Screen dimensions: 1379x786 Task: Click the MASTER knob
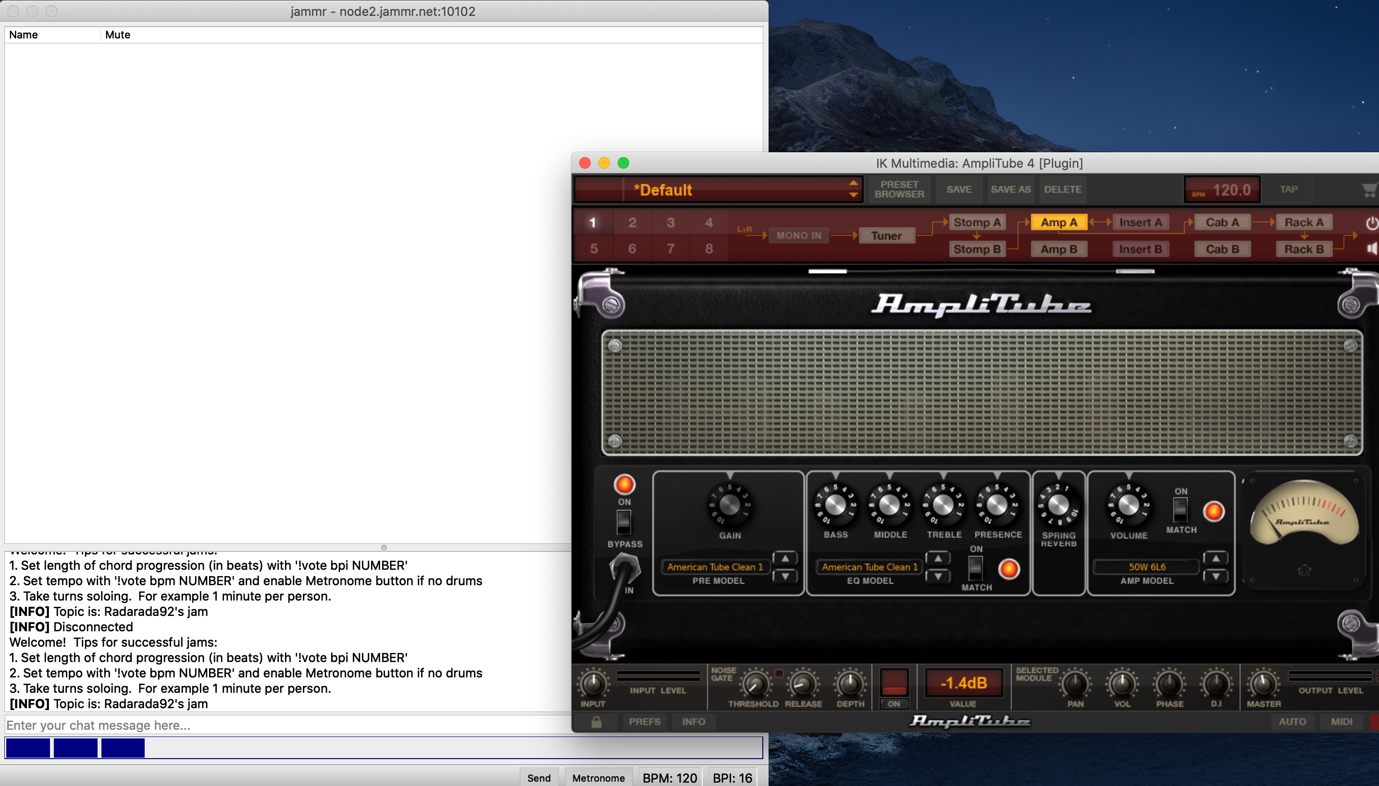click(x=1263, y=684)
